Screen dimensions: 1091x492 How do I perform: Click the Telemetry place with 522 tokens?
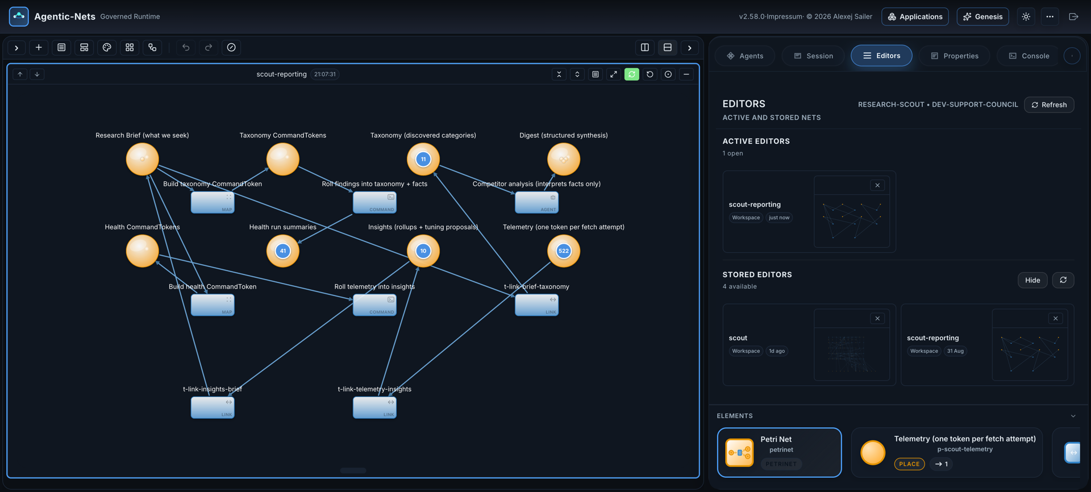click(564, 251)
